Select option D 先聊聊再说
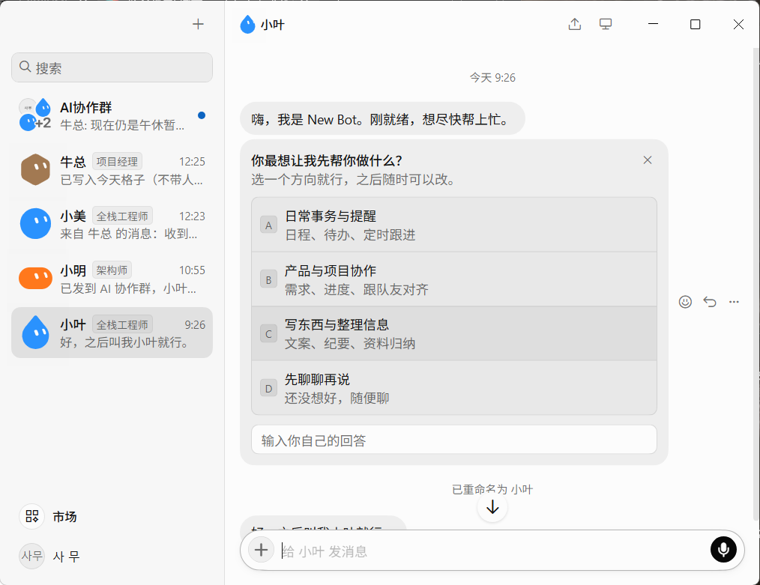The image size is (760, 585). click(454, 388)
